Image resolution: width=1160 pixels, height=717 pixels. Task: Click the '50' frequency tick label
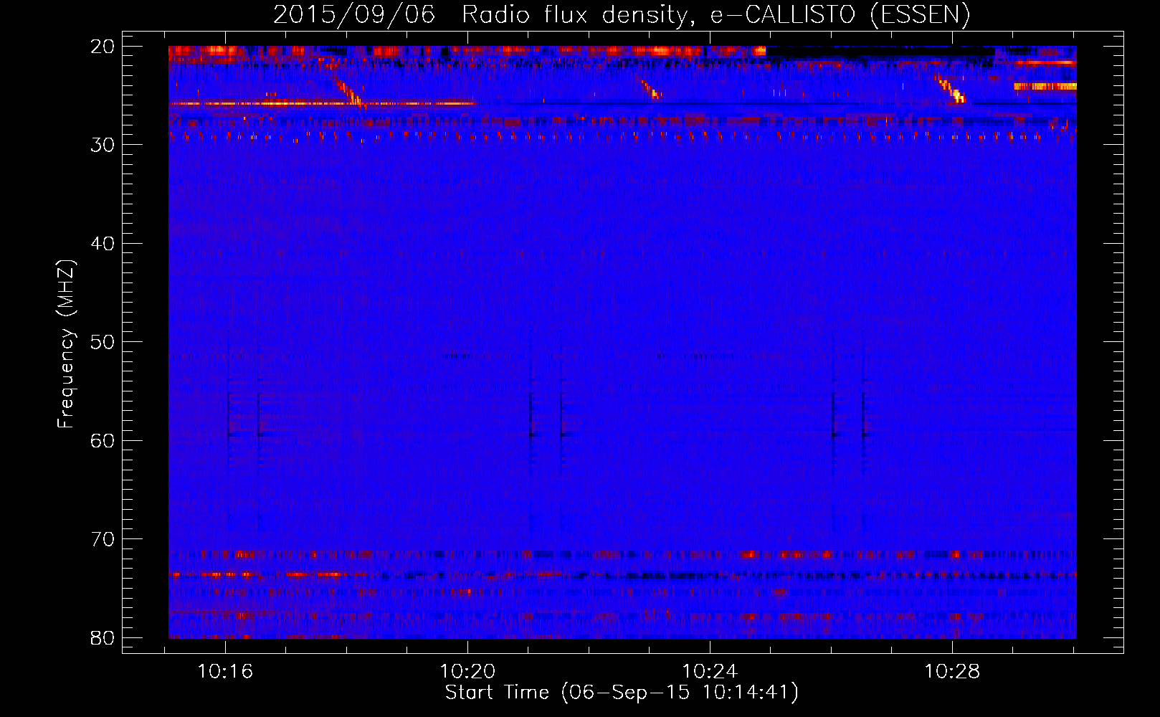[x=103, y=342]
